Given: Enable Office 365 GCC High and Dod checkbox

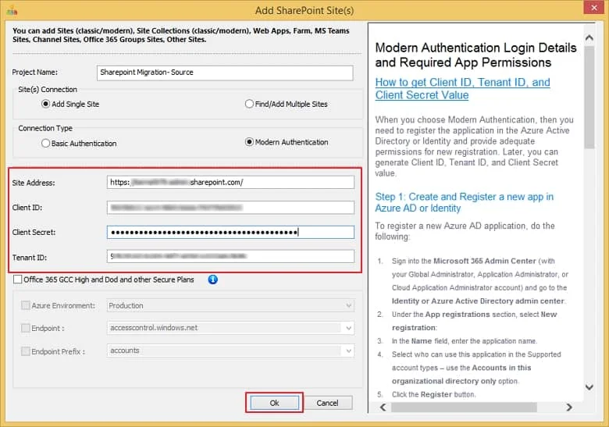Looking at the screenshot, I should click(x=17, y=279).
